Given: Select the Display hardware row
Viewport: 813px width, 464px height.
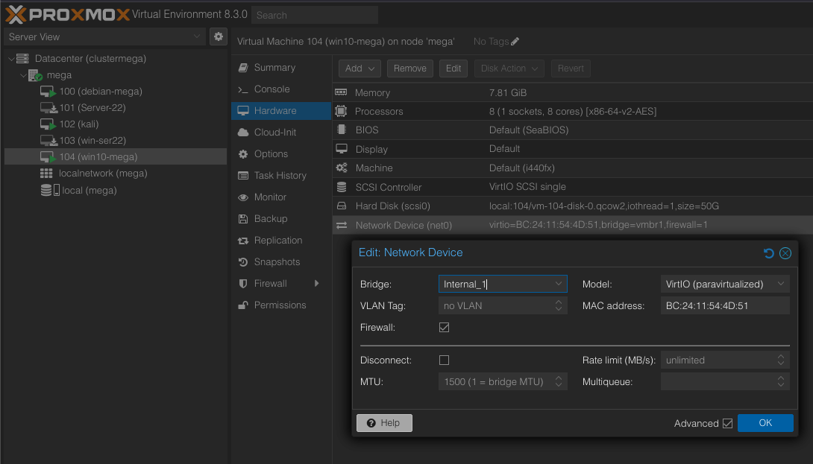Looking at the screenshot, I should coord(572,149).
